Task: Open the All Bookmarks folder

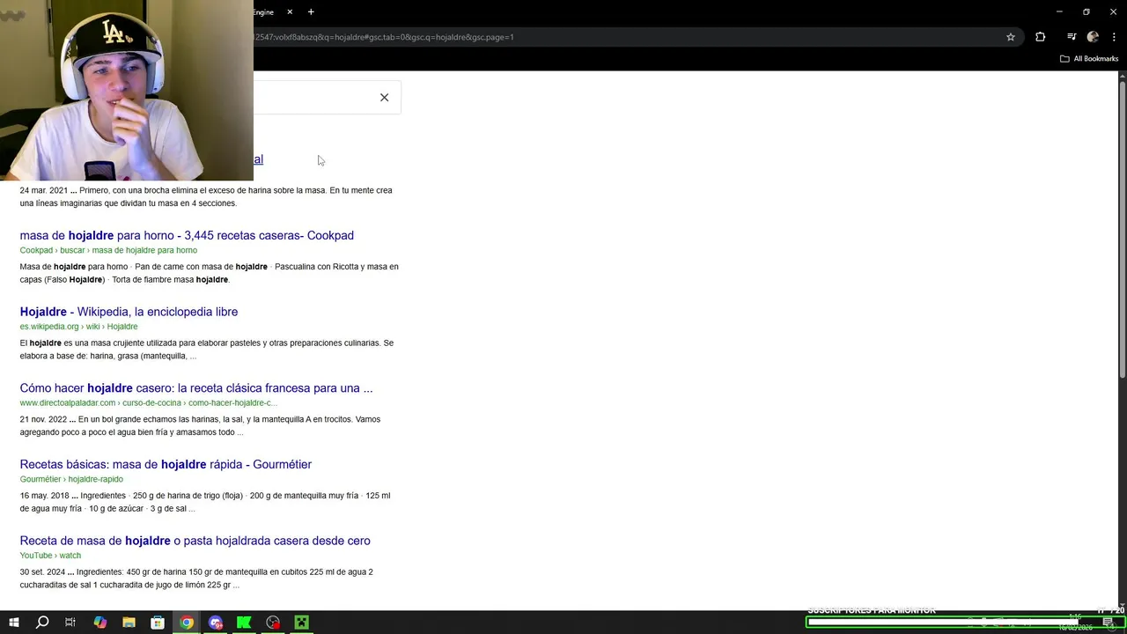Action: coord(1089,59)
